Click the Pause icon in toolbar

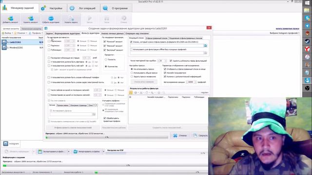107,18
